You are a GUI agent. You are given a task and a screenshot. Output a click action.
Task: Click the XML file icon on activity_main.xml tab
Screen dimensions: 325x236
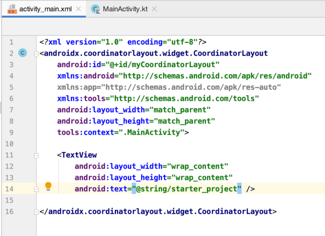(12, 9)
